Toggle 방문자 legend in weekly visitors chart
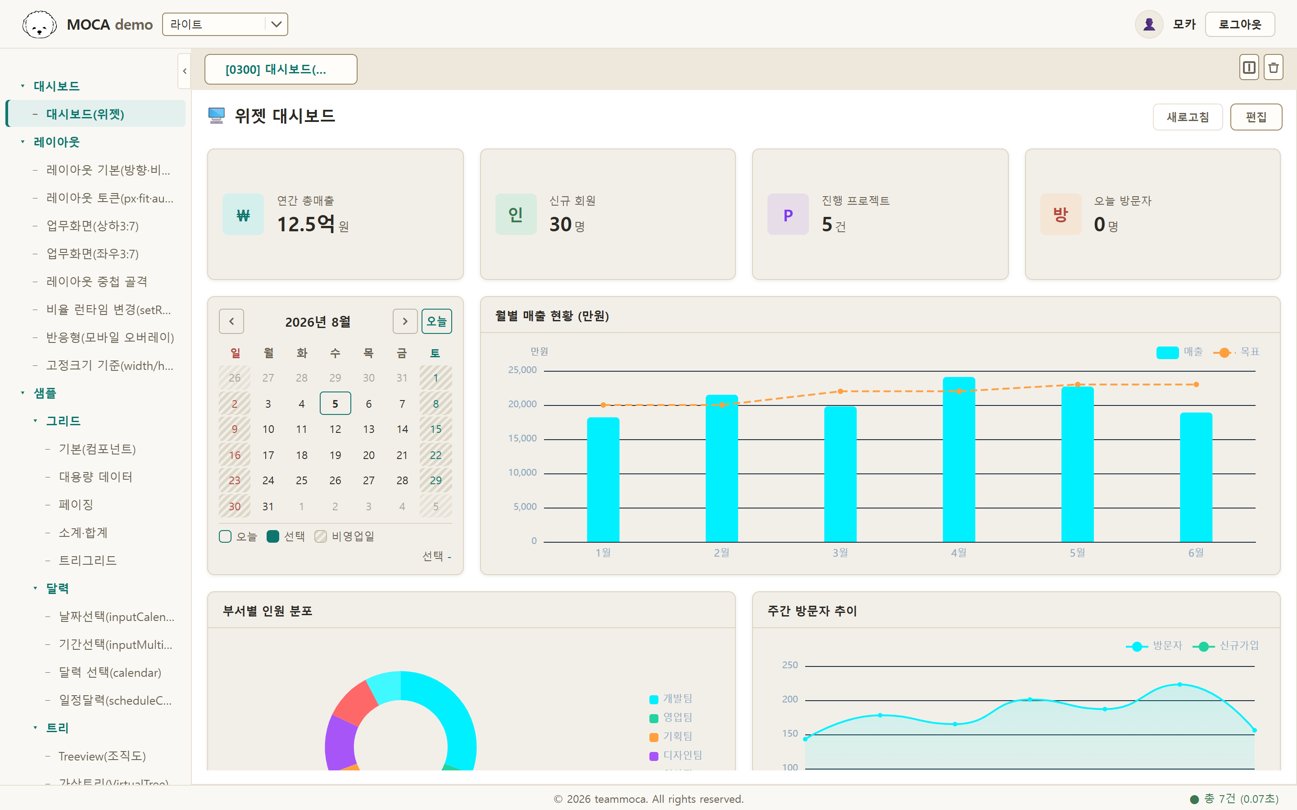The image size is (1297, 810). click(x=1154, y=646)
